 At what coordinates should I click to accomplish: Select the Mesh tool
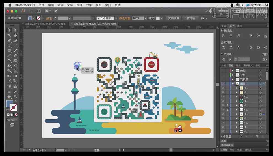coord(9,76)
